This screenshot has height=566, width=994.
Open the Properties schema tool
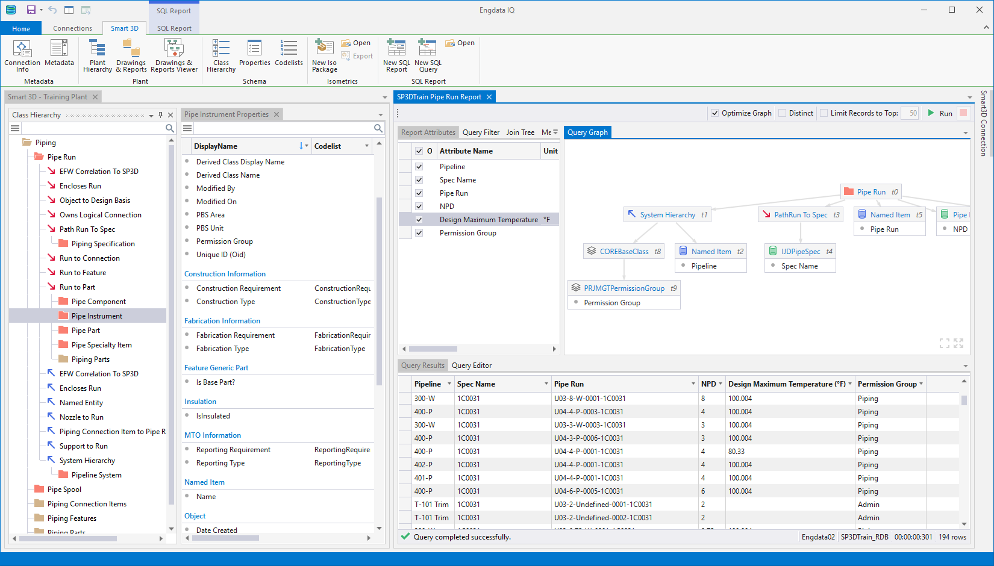click(x=255, y=53)
